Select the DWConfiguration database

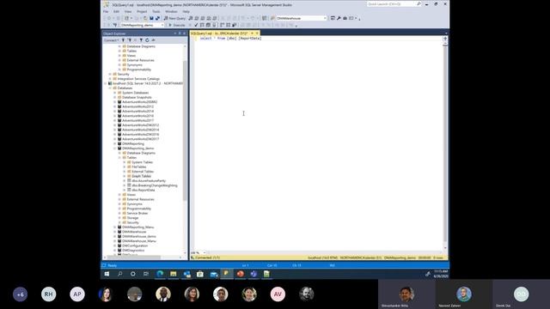click(x=135, y=245)
